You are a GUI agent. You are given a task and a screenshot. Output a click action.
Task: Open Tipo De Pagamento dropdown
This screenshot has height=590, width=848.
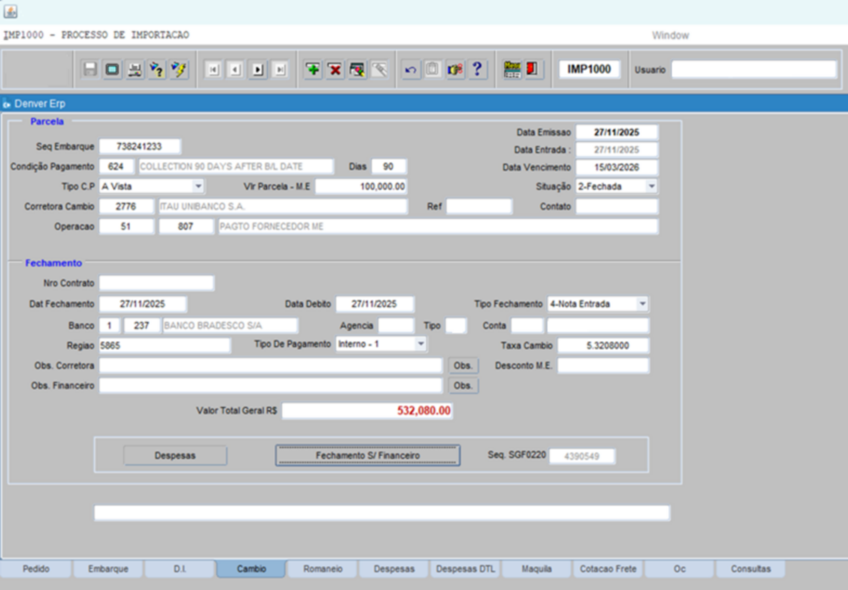pyautogui.click(x=420, y=344)
